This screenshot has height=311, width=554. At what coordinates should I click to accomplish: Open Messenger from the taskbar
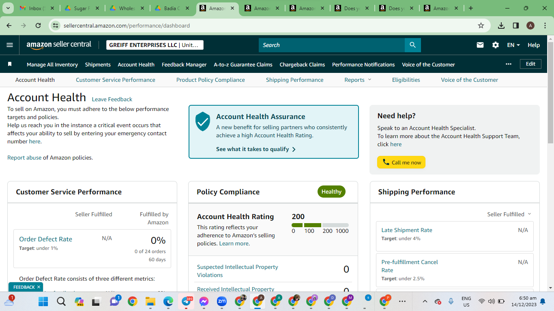204,301
